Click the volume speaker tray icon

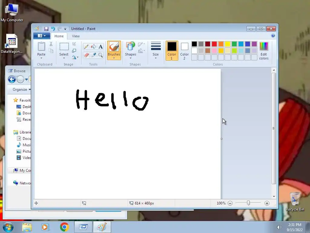pos(279,227)
